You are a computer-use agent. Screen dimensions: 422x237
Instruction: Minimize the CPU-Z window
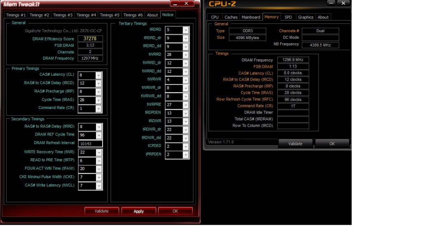pos(331,3)
